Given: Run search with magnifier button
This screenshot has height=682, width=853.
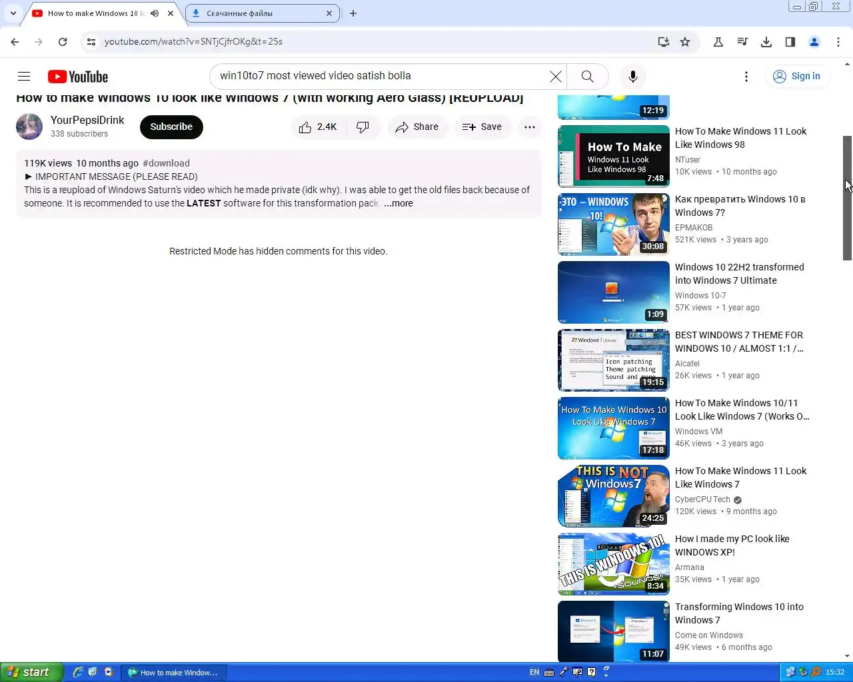Looking at the screenshot, I should coord(587,76).
